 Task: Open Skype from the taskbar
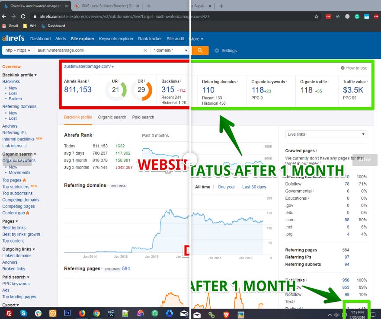(24, 313)
